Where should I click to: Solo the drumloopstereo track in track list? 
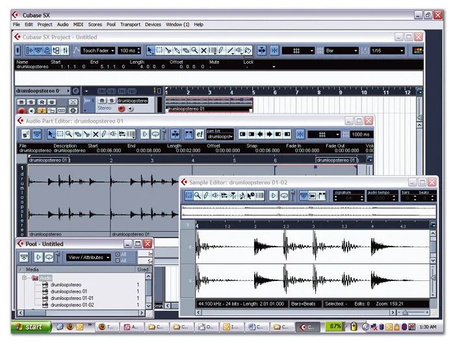(111, 101)
